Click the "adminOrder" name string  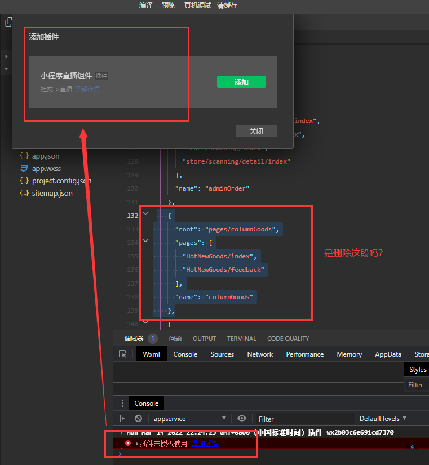[x=227, y=188]
